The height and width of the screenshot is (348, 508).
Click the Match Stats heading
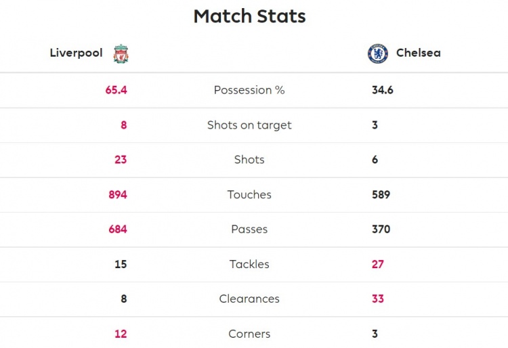point(249,16)
